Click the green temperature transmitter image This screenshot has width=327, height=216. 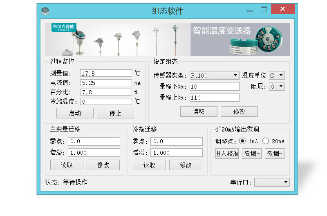point(257,41)
